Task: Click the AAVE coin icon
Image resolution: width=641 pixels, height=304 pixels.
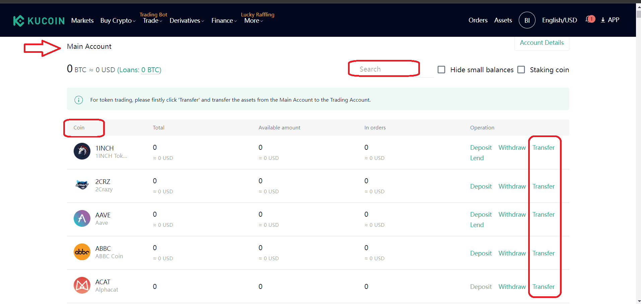Action: tap(82, 218)
